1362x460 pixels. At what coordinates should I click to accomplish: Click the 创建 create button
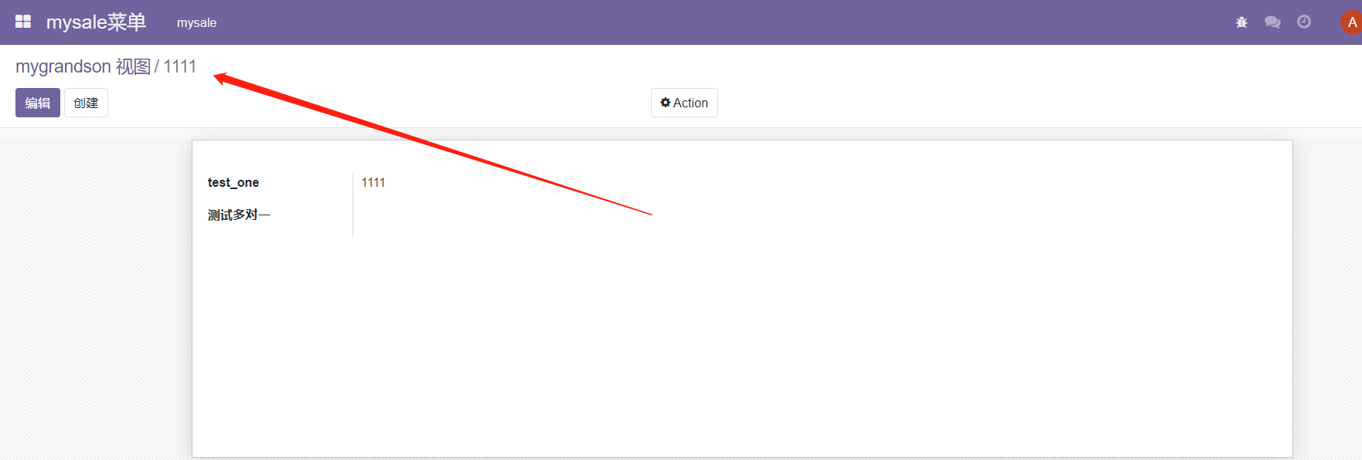(x=86, y=103)
